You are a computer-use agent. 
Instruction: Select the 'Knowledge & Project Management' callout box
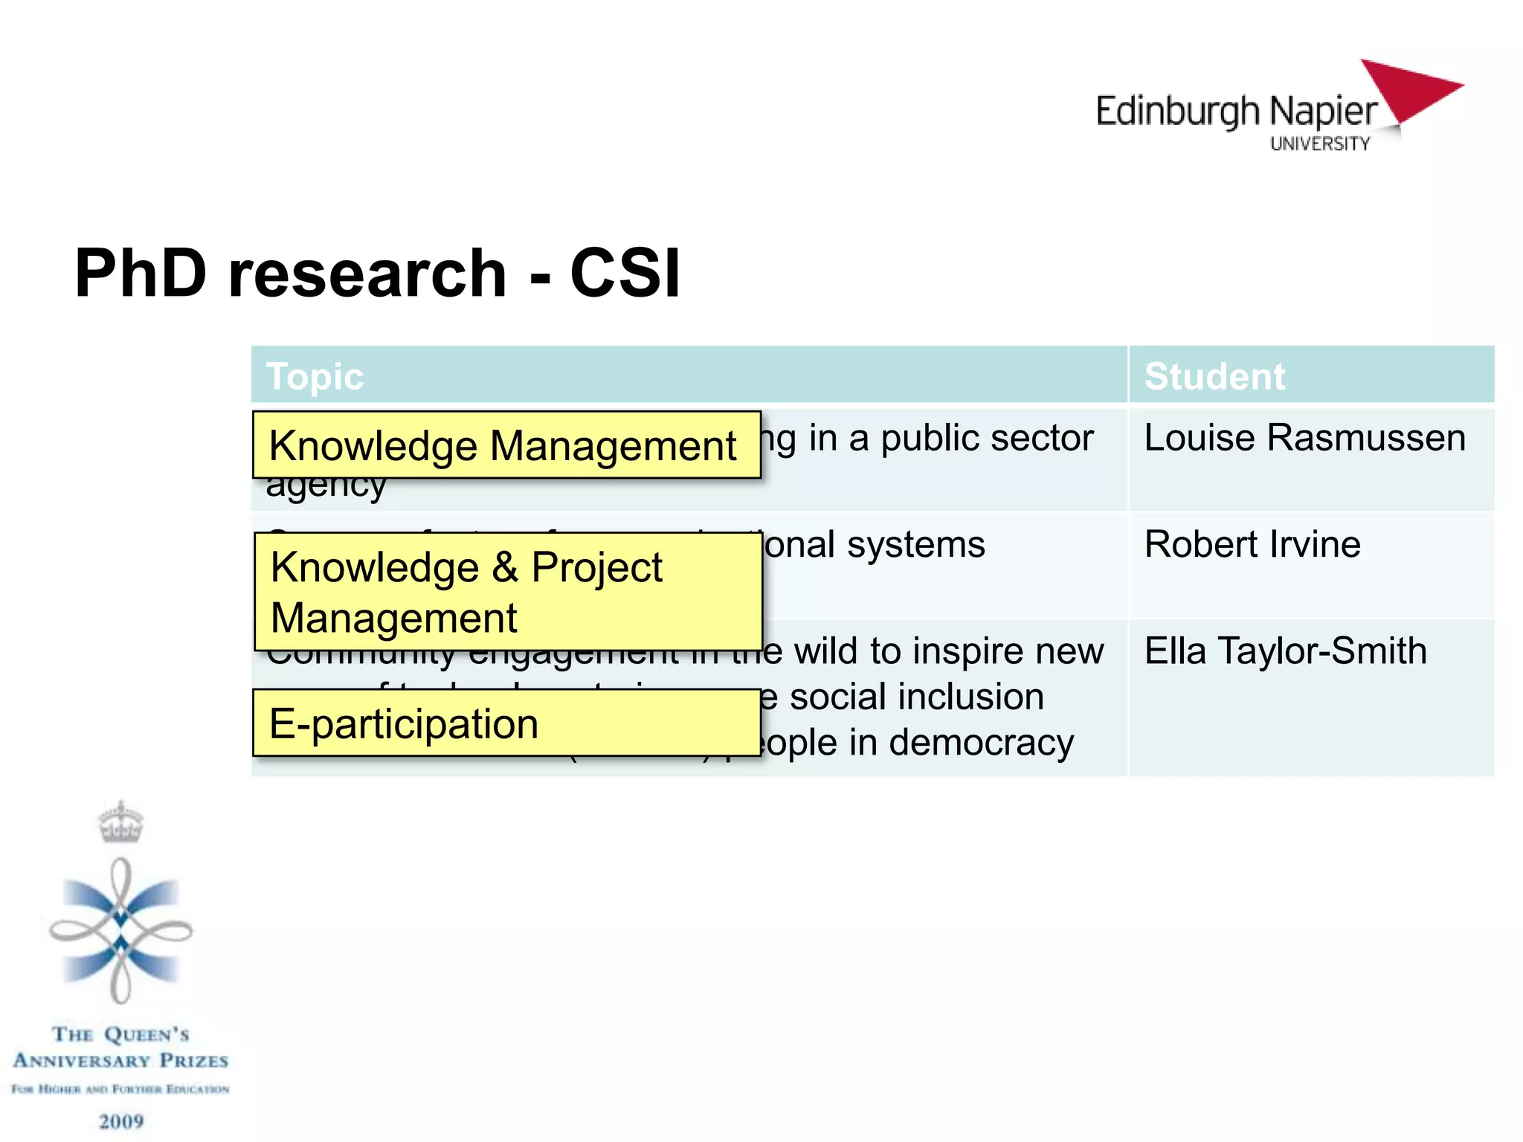[508, 591]
